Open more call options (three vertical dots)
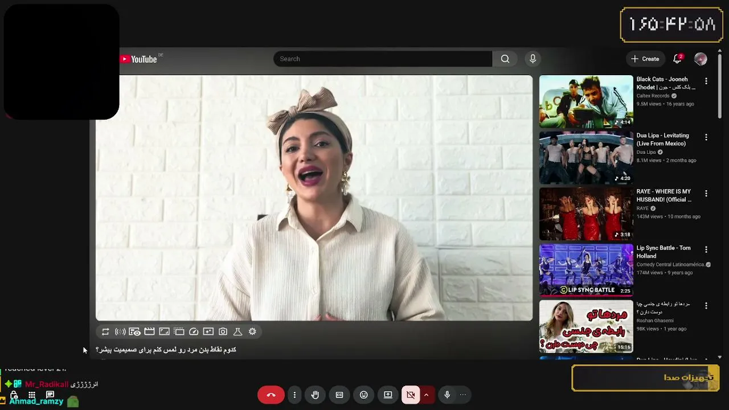The width and height of the screenshot is (729, 410). 294,395
